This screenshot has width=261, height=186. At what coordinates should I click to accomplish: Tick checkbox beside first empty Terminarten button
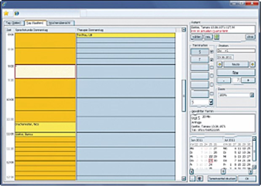coord(212,68)
